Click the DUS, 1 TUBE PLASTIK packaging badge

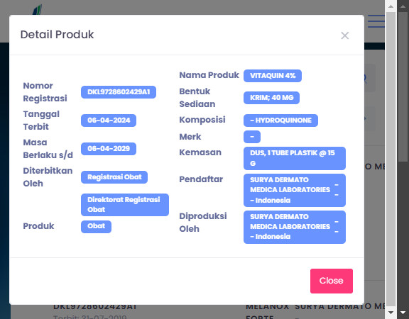click(x=295, y=158)
